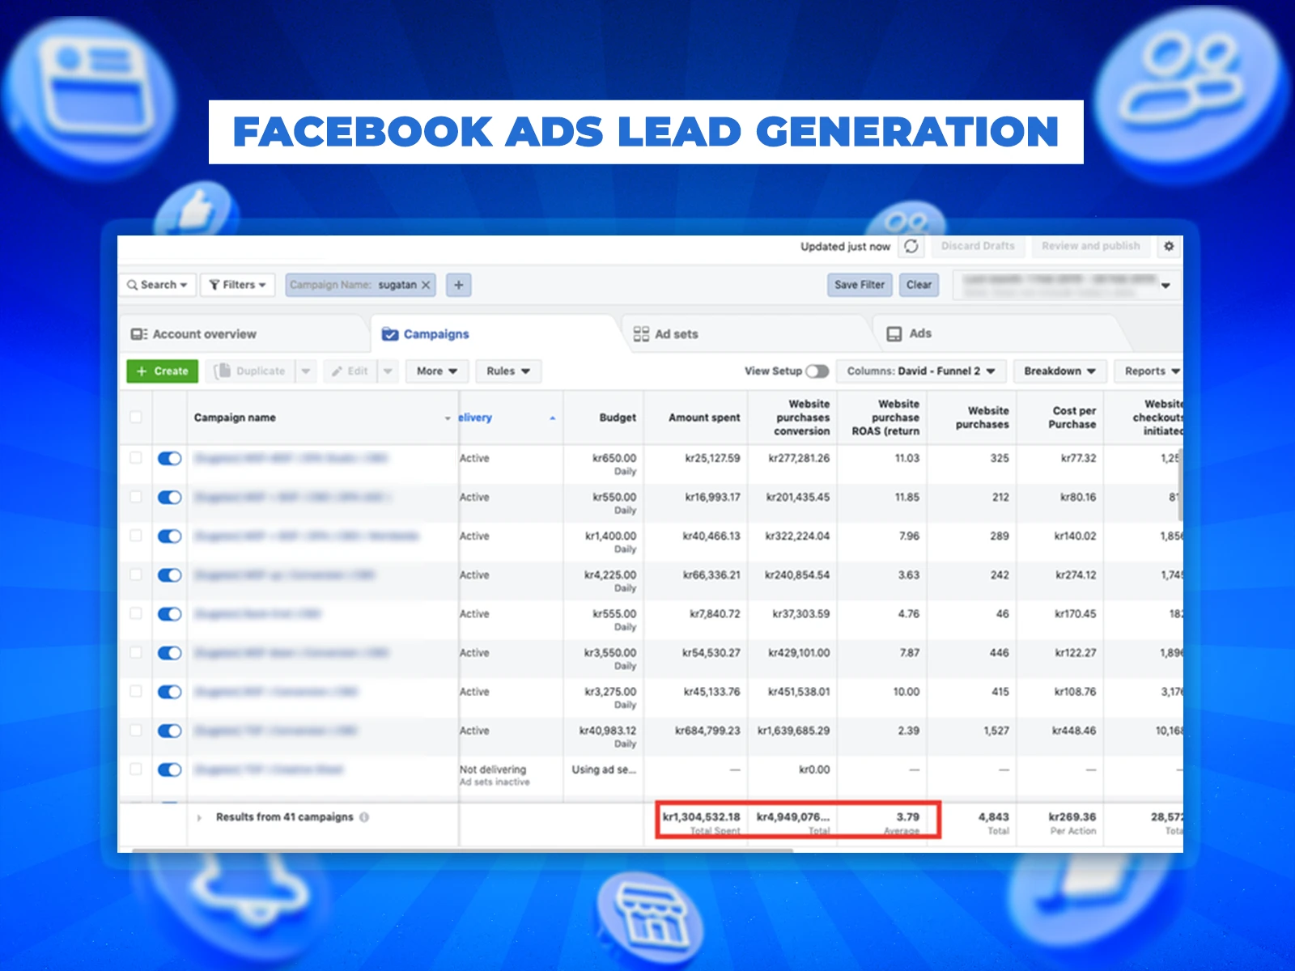Check the select-all campaigns checkbox in header

coord(136,418)
